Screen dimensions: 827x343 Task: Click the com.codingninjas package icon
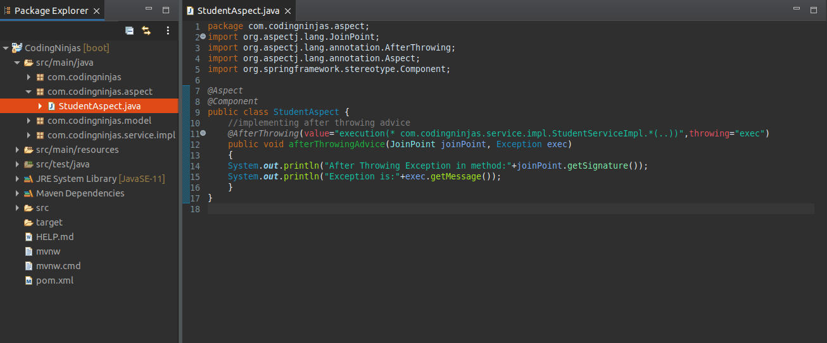click(x=40, y=77)
